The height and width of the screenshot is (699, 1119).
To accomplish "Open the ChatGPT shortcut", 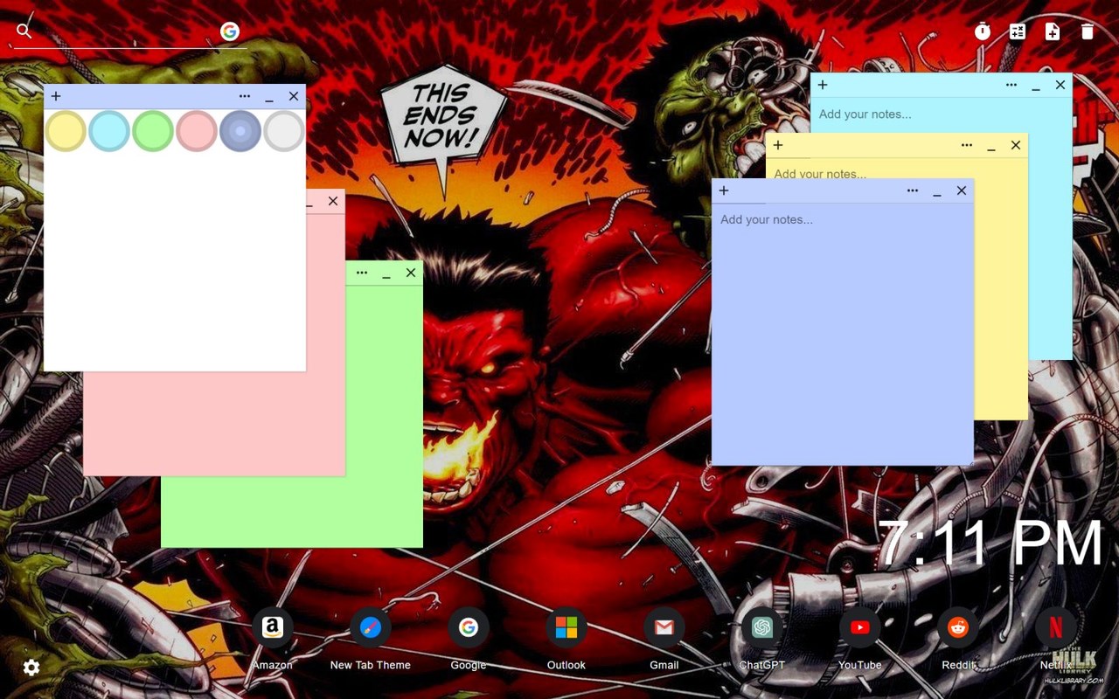I will pyautogui.click(x=762, y=639).
